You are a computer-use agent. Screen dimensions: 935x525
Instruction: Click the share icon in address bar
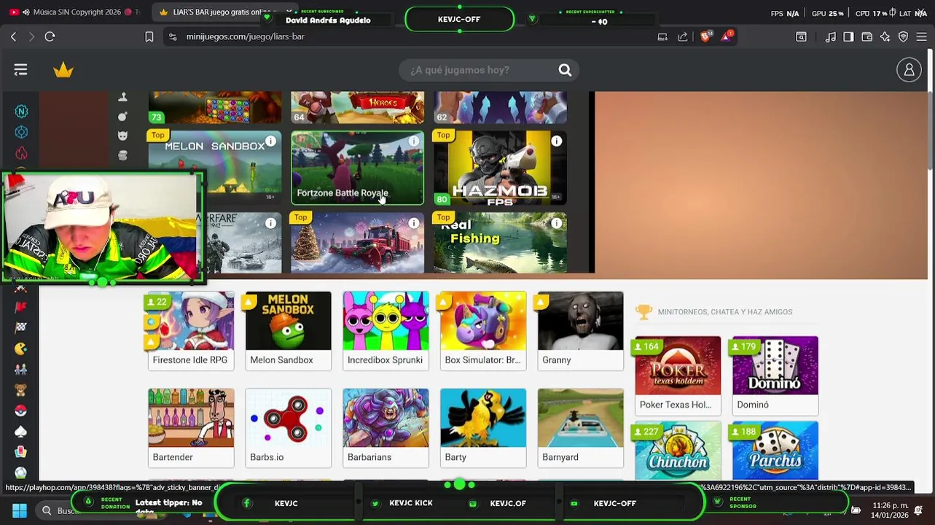(683, 36)
